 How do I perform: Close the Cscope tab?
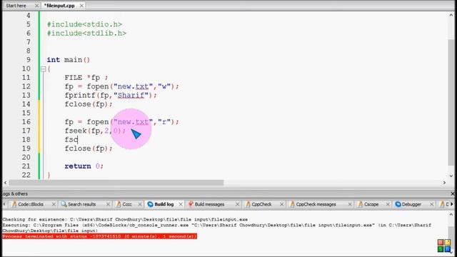pos(388,204)
